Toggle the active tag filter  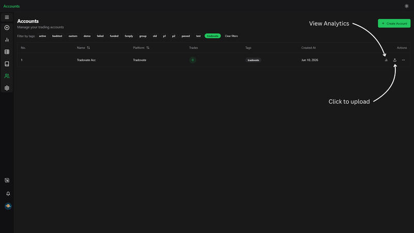click(x=42, y=36)
